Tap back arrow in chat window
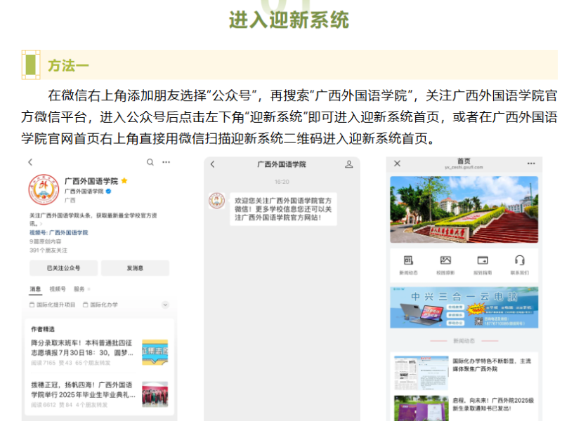This screenshot has height=421, width=562. (213, 164)
